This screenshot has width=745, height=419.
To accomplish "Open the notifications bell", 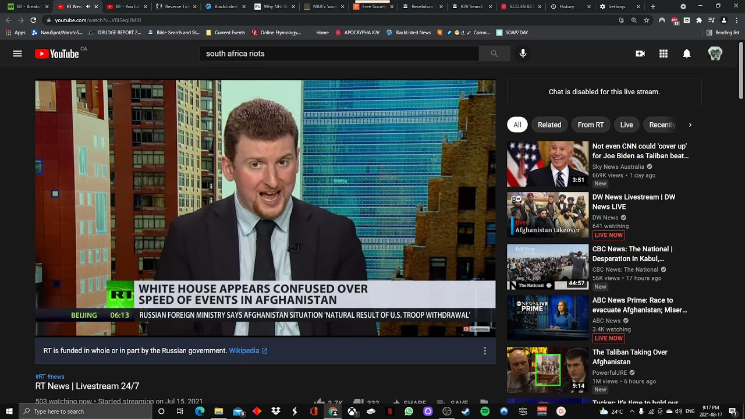I will [x=687, y=54].
